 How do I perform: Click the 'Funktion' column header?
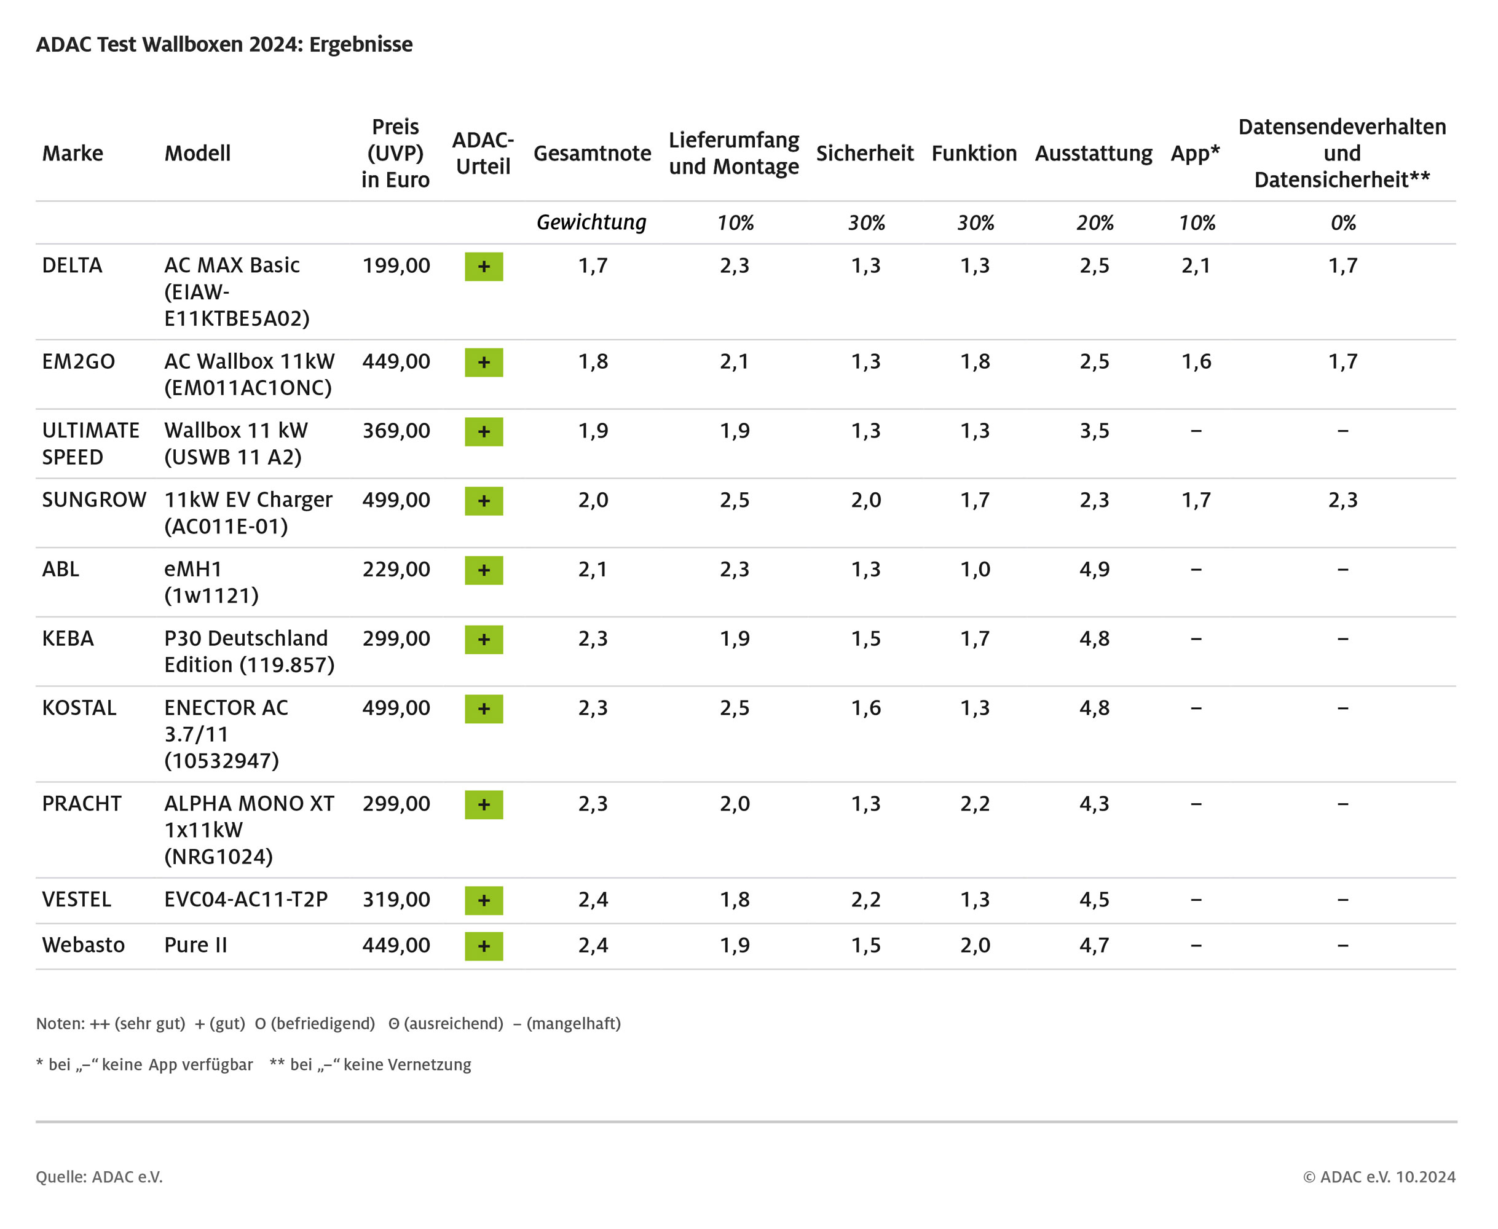(x=974, y=154)
